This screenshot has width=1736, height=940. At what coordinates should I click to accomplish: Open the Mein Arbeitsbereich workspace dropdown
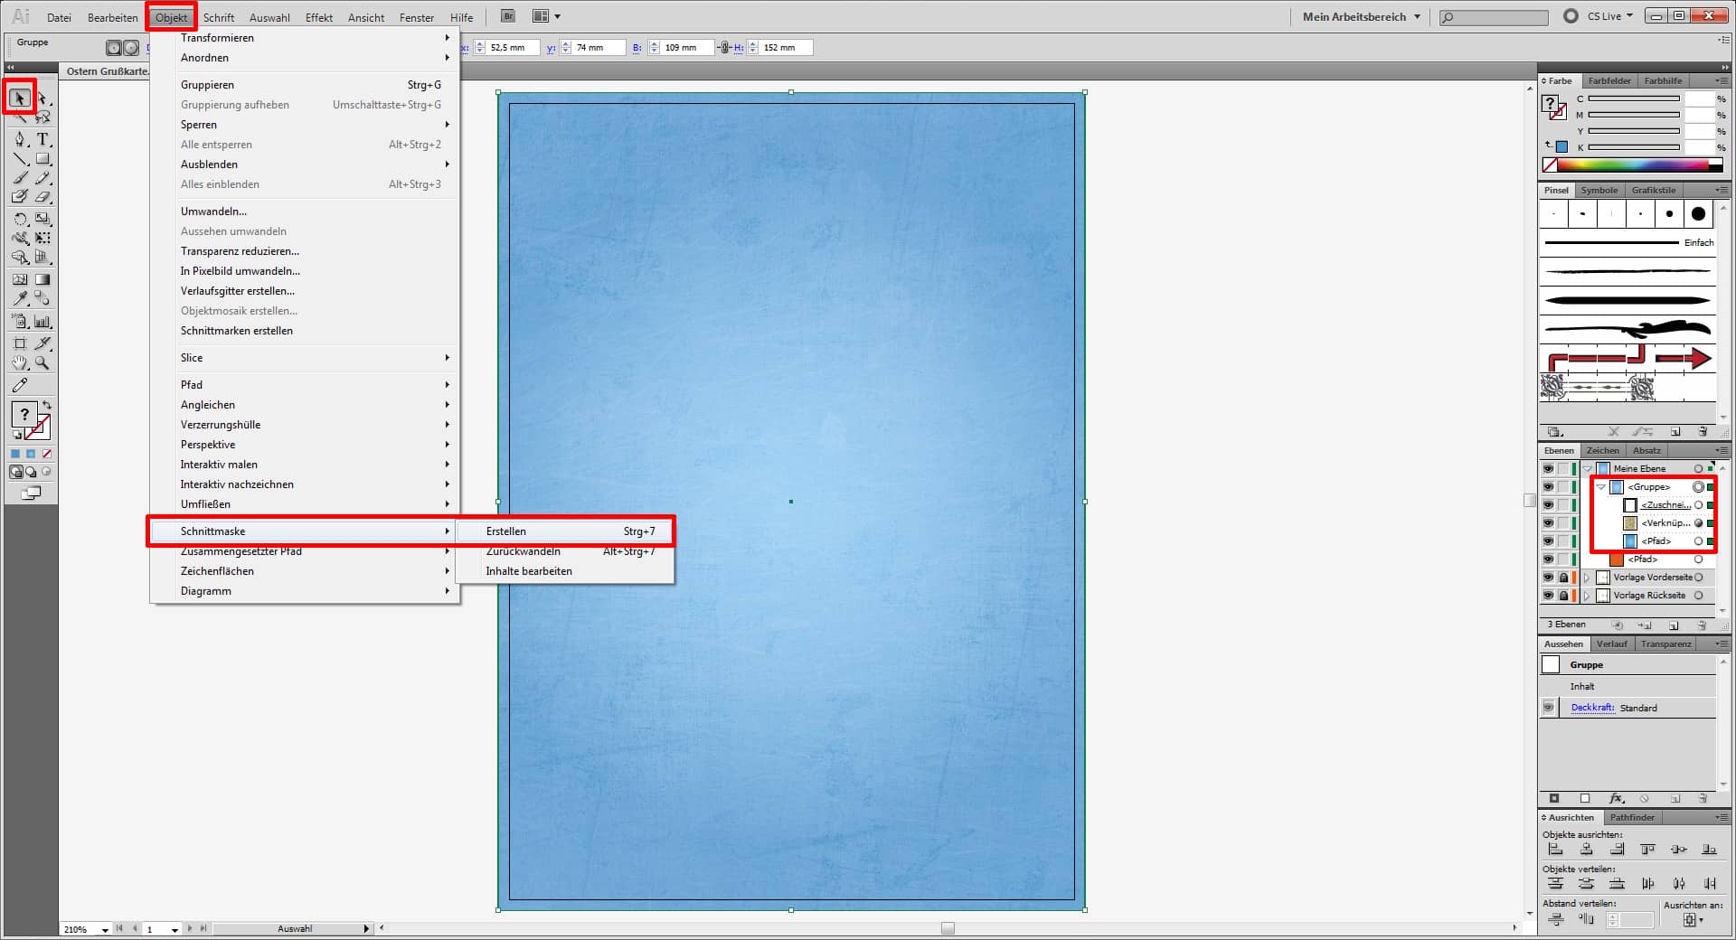(1362, 16)
